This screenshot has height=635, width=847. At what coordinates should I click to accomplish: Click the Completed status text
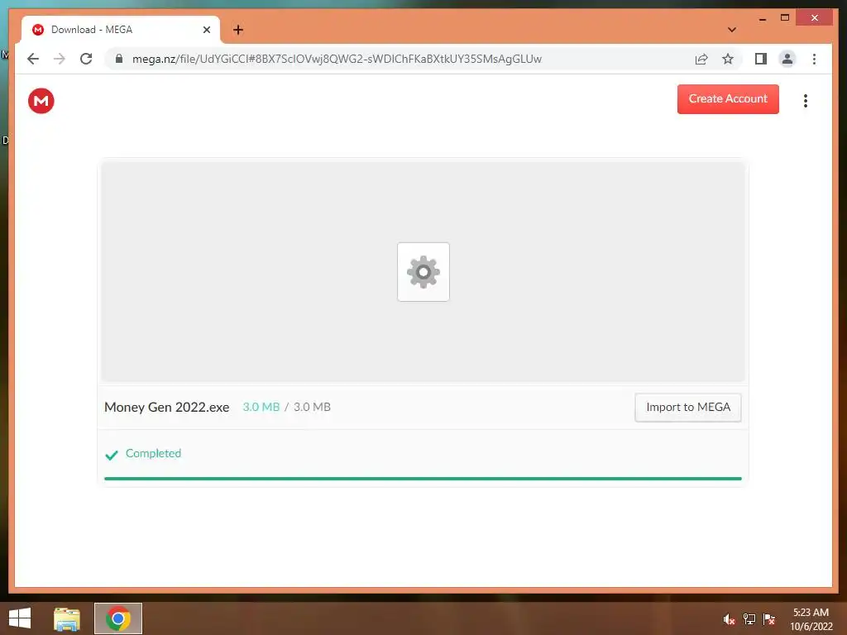tap(153, 454)
